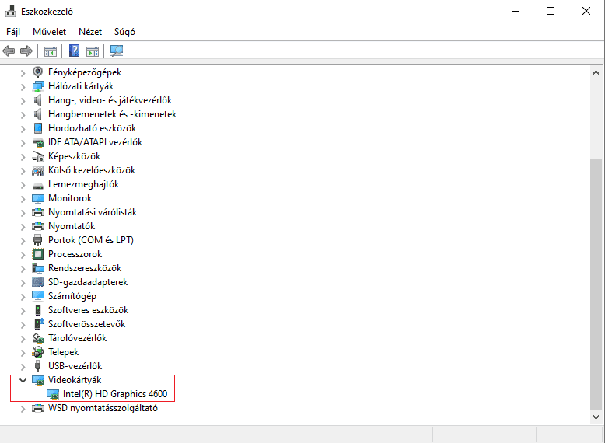Click the scan for hardware changes icon

[117, 51]
